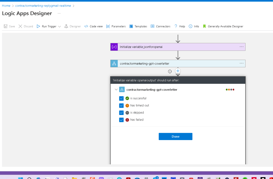Click the Help question mark icon
Viewport: 273px width, 179px height.
click(176, 26)
